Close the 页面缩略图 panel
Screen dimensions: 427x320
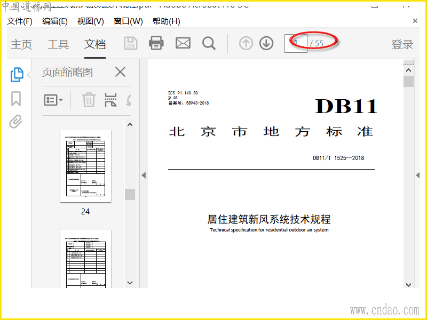[x=120, y=72]
